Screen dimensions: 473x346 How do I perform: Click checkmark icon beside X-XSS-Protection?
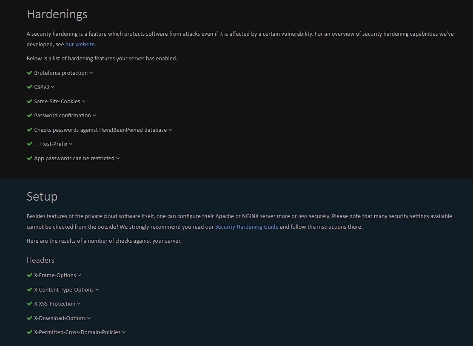pos(29,304)
